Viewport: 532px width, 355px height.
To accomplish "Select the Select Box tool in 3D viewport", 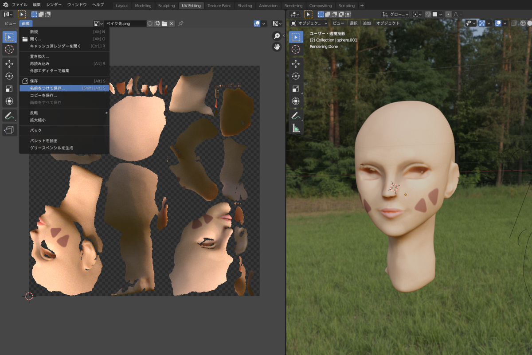I will coord(296,37).
